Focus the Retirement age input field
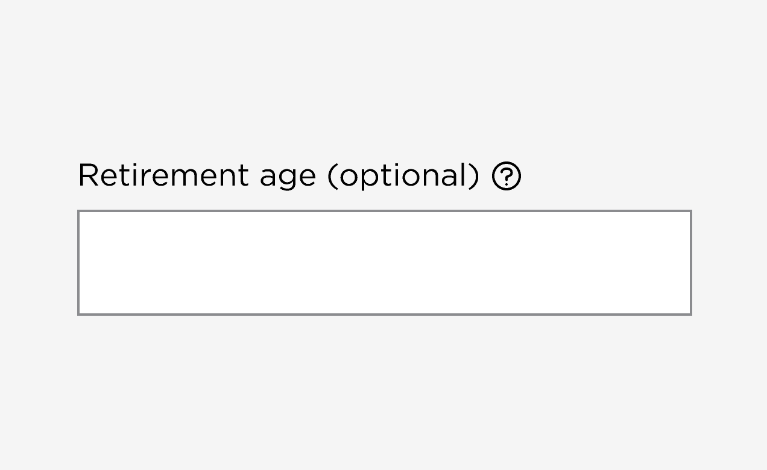 coord(384,263)
